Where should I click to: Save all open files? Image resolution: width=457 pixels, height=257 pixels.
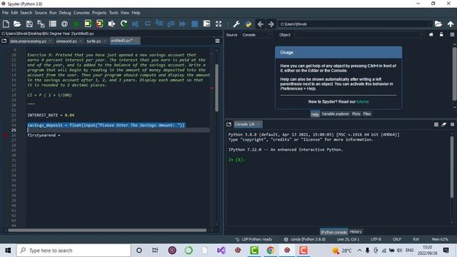click(41, 24)
